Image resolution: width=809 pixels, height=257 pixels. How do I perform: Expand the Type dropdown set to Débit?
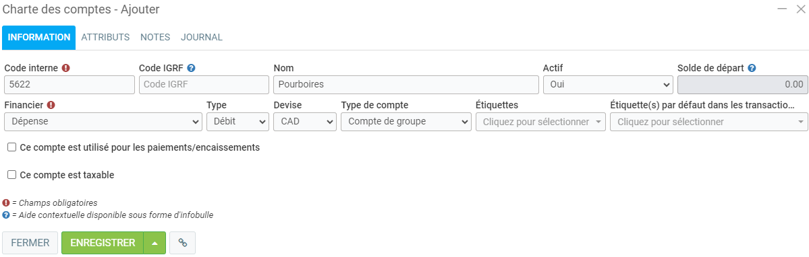click(238, 122)
